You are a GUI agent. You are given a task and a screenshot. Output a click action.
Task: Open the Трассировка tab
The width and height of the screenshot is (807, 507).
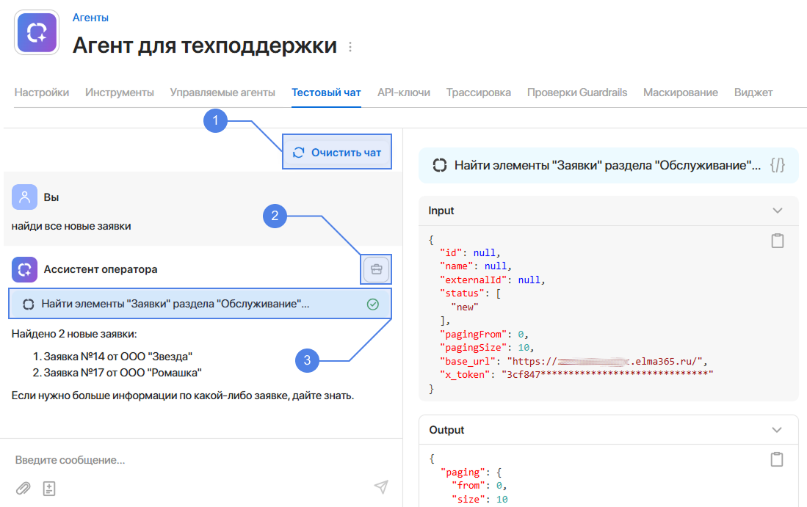point(479,92)
